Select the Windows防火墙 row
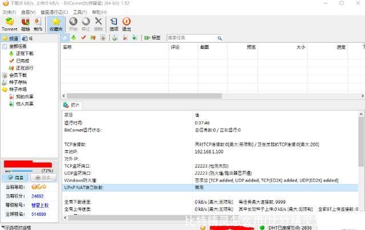The height and width of the screenshot is (230, 365). click(x=210, y=180)
